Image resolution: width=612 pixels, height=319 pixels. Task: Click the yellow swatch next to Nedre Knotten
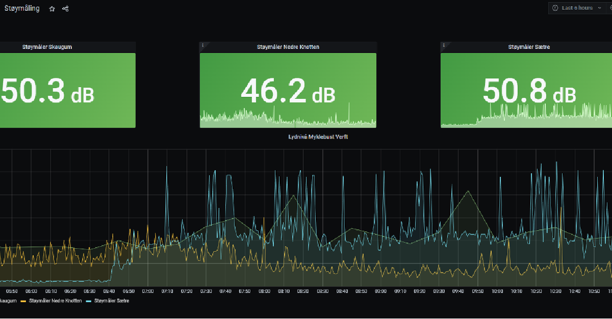click(23, 301)
